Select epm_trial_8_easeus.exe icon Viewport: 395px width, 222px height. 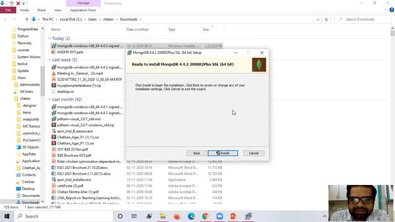pyautogui.click(x=54, y=131)
